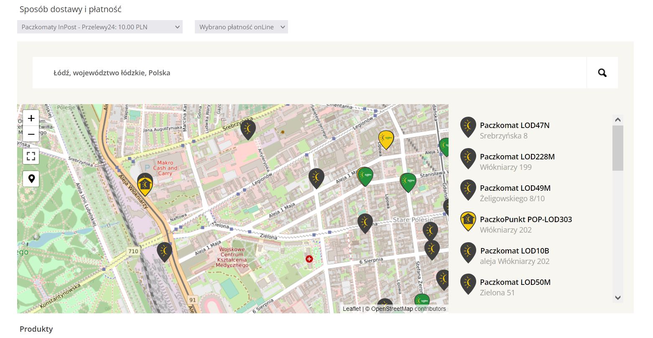Click the Łódź location search field
The height and width of the screenshot is (338, 653).
pyautogui.click(x=309, y=73)
